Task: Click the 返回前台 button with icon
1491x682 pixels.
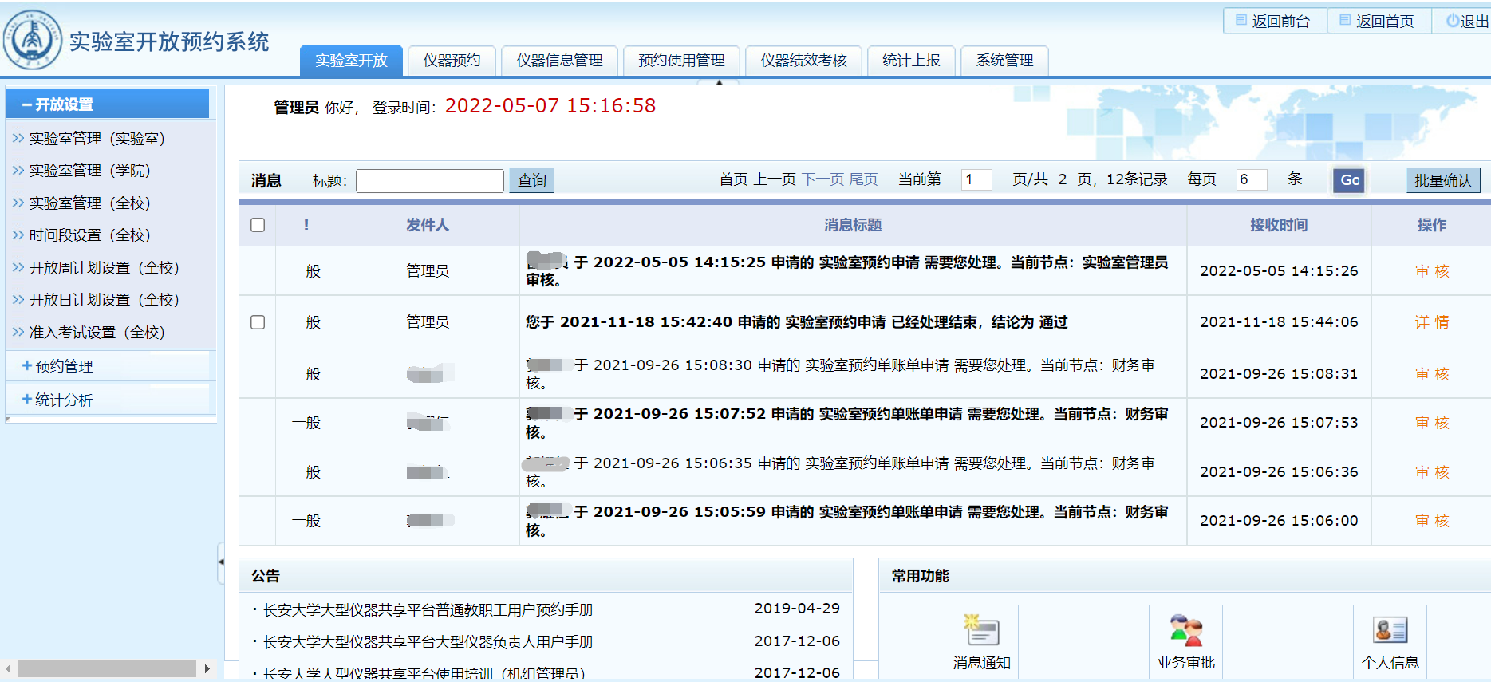Action: [x=1274, y=21]
